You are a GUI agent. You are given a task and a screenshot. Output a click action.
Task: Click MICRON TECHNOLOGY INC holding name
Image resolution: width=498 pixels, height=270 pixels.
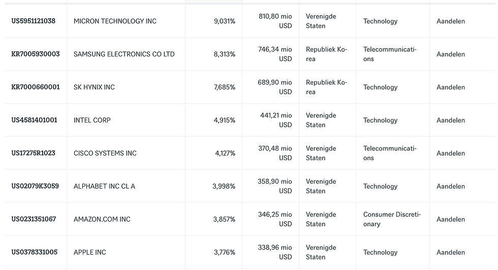[115, 21]
